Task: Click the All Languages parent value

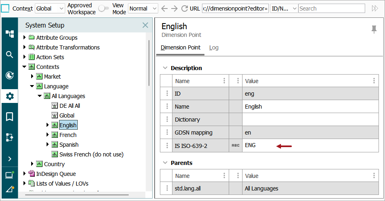Action: 311,188
